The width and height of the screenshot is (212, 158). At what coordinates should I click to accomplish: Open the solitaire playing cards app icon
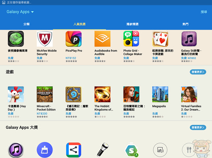pyautogui.click(x=160, y=39)
